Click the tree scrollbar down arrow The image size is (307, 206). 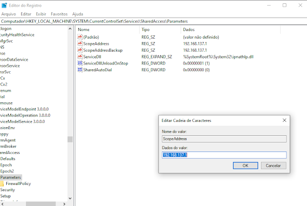pyautogui.click(x=70, y=198)
